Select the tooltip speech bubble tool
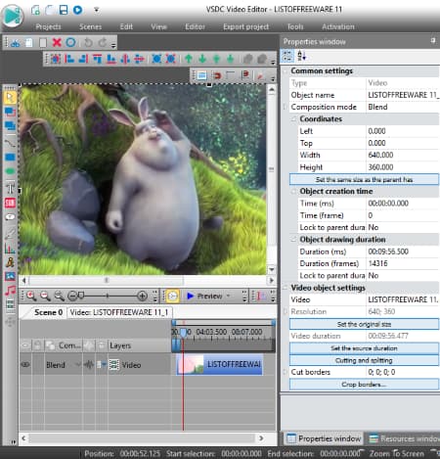This screenshot has height=459, width=440. (10, 217)
